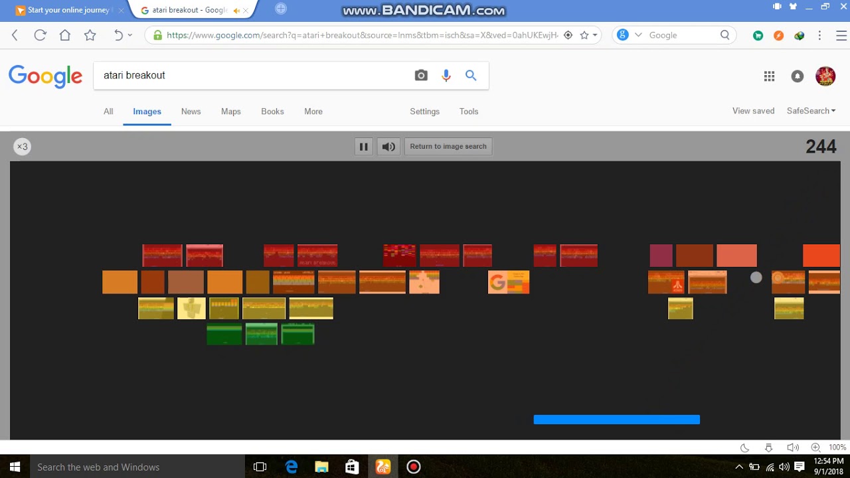This screenshot has height=478, width=850.
Task: Switch to the All results tab
Action: pos(108,112)
